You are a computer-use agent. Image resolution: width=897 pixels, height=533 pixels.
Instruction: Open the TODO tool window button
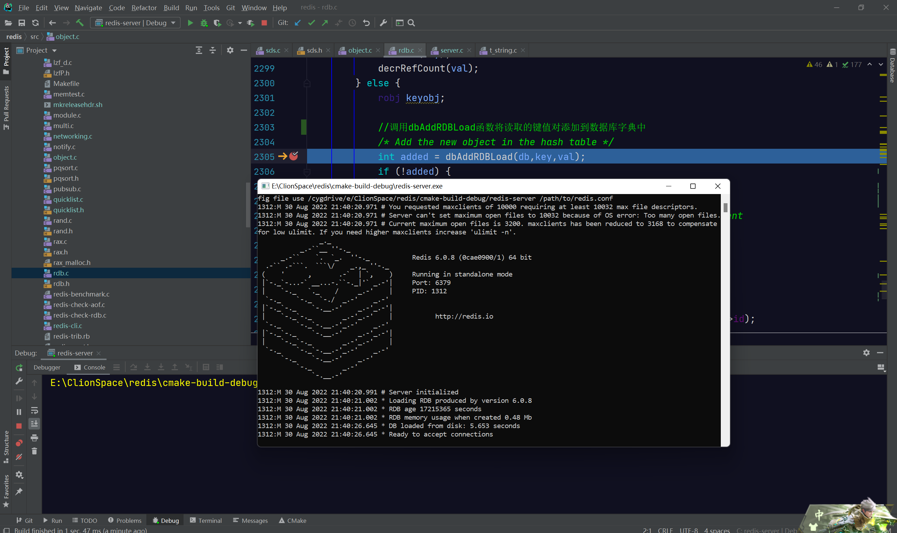(x=85, y=520)
